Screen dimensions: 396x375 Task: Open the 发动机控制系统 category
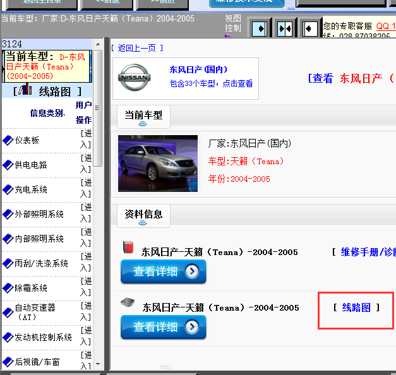43,337
